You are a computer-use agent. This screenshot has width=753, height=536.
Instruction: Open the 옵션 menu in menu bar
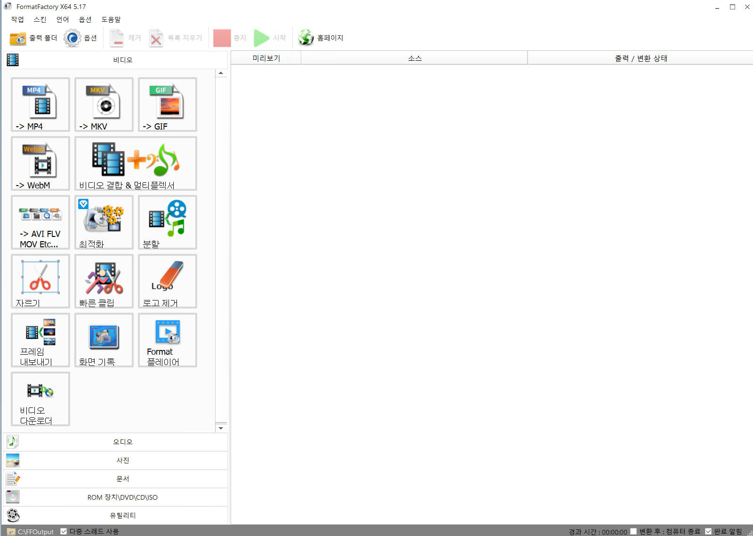(85, 19)
